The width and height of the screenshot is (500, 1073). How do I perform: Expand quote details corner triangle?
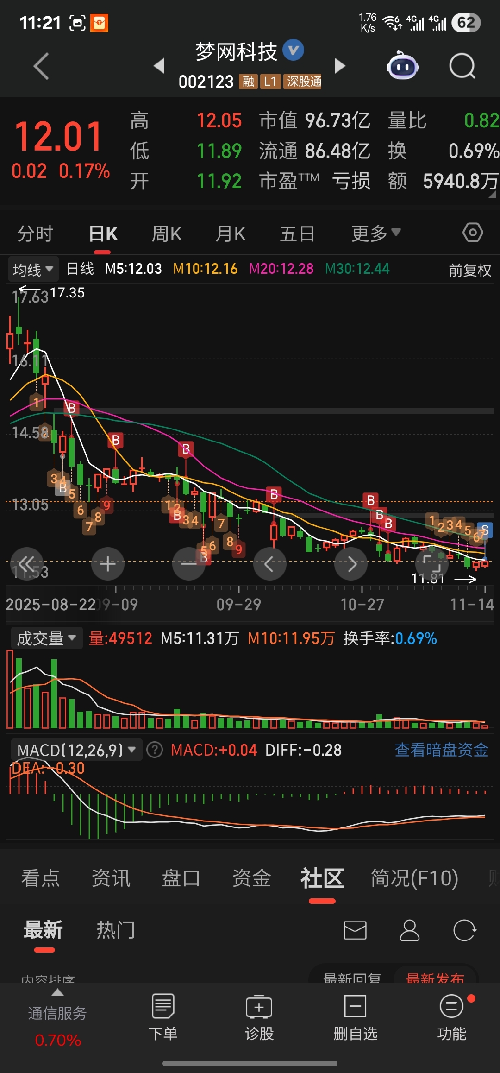click(493, 195)
